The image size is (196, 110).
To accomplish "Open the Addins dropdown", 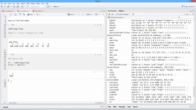I will pos(56,6).
